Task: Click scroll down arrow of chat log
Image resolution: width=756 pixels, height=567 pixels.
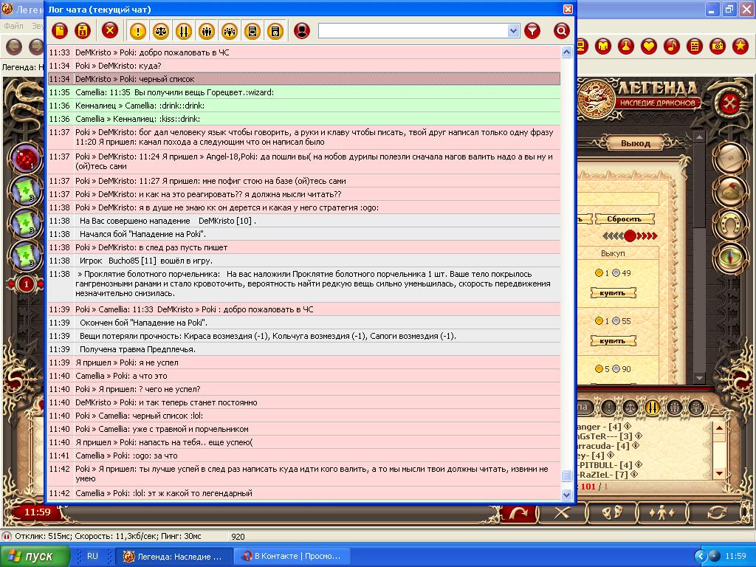Action: (x=566, y=495)
